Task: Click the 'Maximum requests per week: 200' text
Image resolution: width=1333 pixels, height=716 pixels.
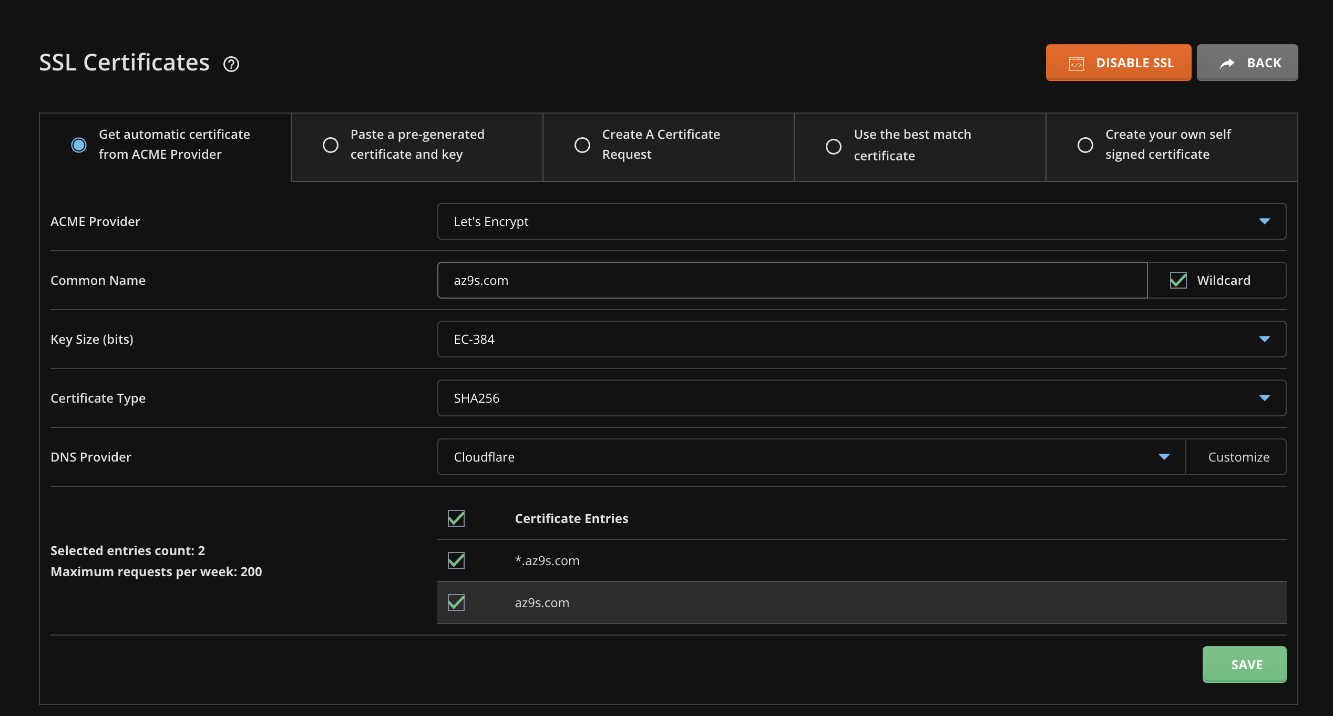Action: point(156,571)
